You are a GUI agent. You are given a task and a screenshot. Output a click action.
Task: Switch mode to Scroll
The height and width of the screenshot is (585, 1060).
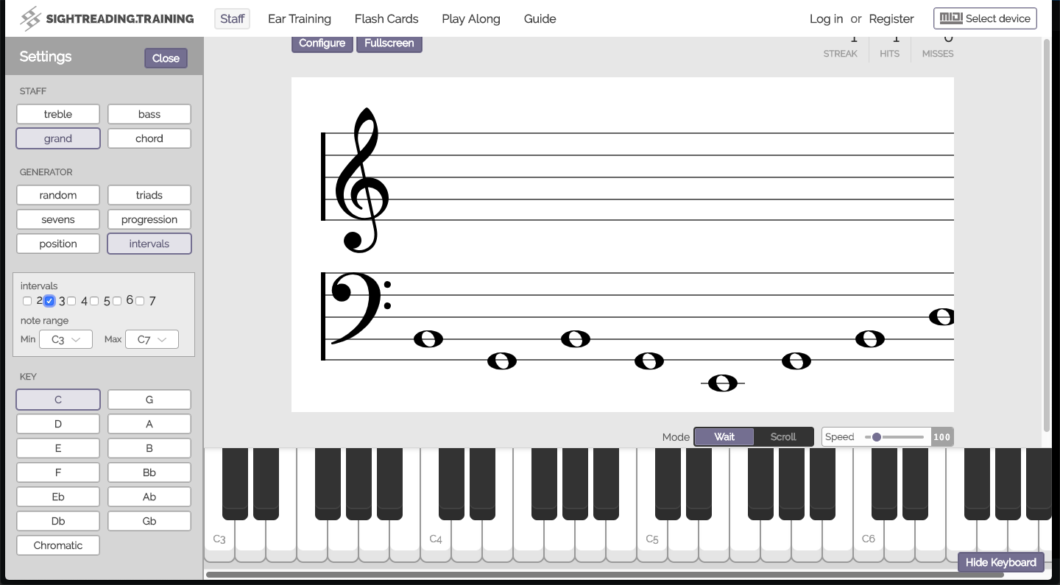tap(783, 437)
